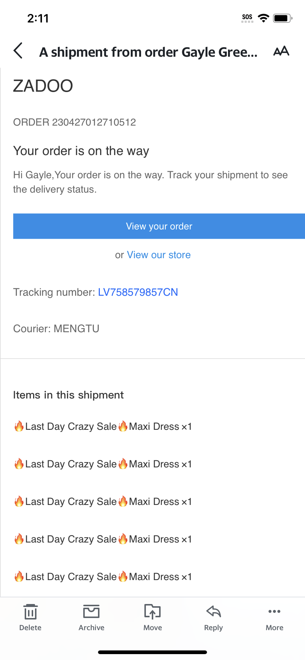Select the last Maxi Dress item
The height and width of the screenshot is (660, 305).
click(103, 577)
